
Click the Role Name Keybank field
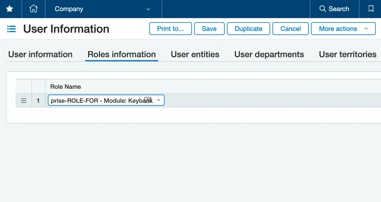(x=106, y=100)
